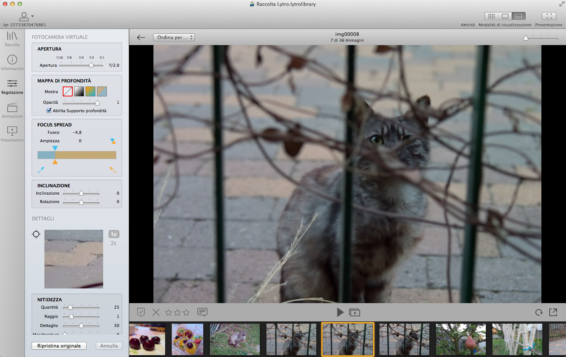Rate the image one star
566x357 pixels.
click(168, 312)
